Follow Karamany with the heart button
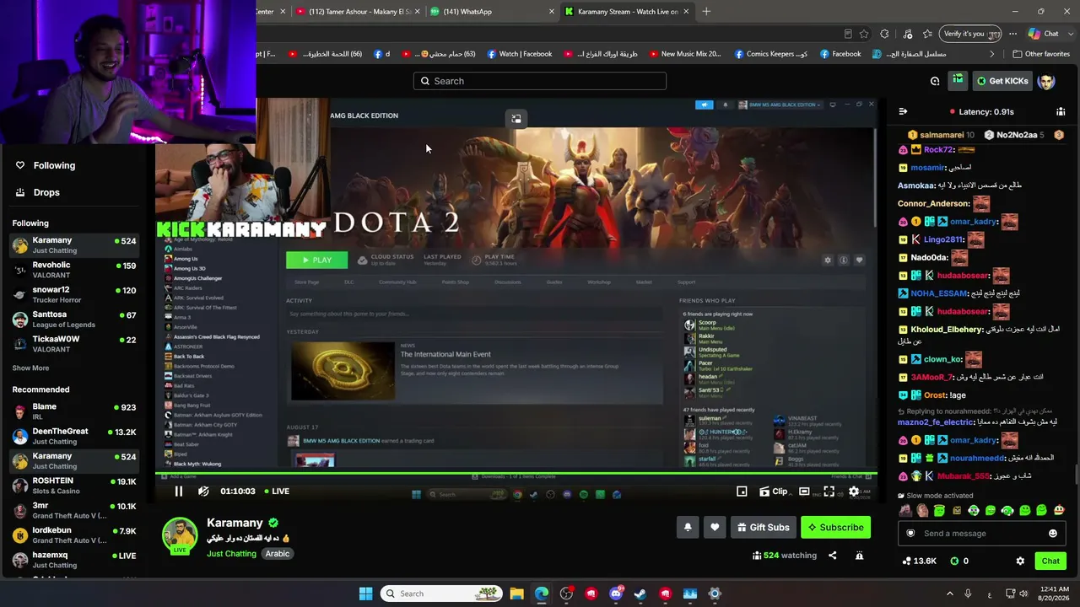 [x=715, y=527]
